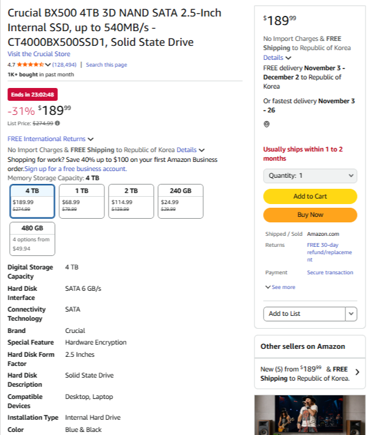Click the Other sellers right arrow
This screenshot has width=371, height=435.
click(x=357, y=371)
